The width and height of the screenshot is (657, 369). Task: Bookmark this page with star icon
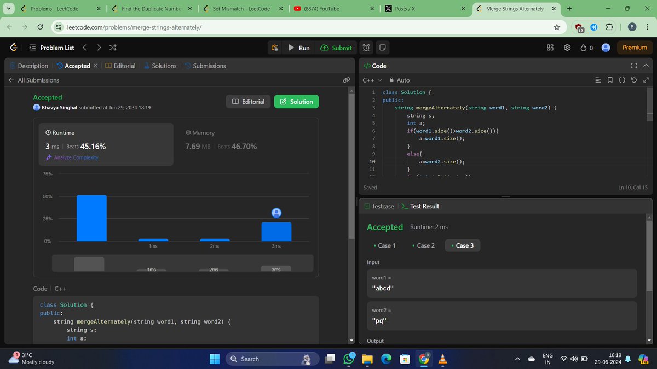tap(557, 27)
